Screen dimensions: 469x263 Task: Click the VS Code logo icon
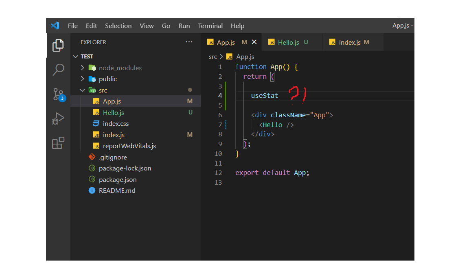click(x=55, y=26)
